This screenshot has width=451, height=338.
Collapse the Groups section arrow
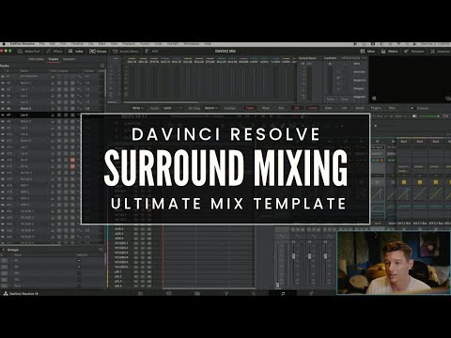point(4,250)
